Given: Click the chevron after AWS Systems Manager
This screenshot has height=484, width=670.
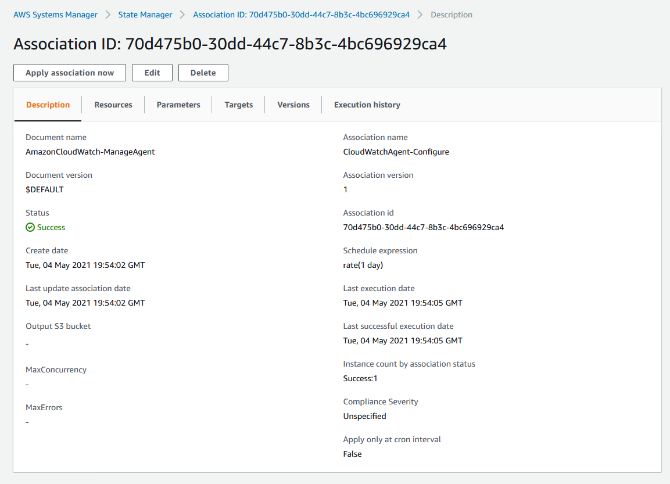Looking at the screenshot, I should [108, 15].
